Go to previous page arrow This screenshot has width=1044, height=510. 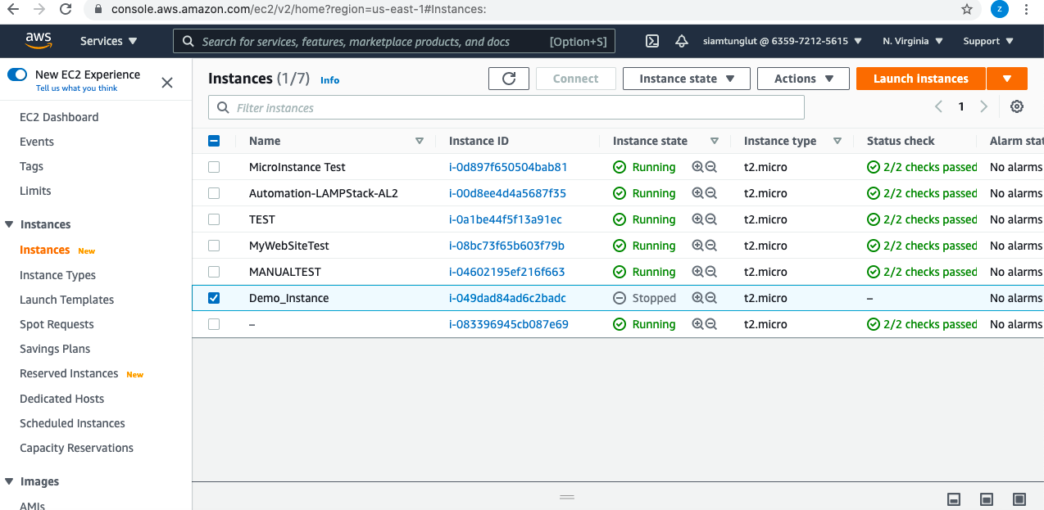(939, 106)
